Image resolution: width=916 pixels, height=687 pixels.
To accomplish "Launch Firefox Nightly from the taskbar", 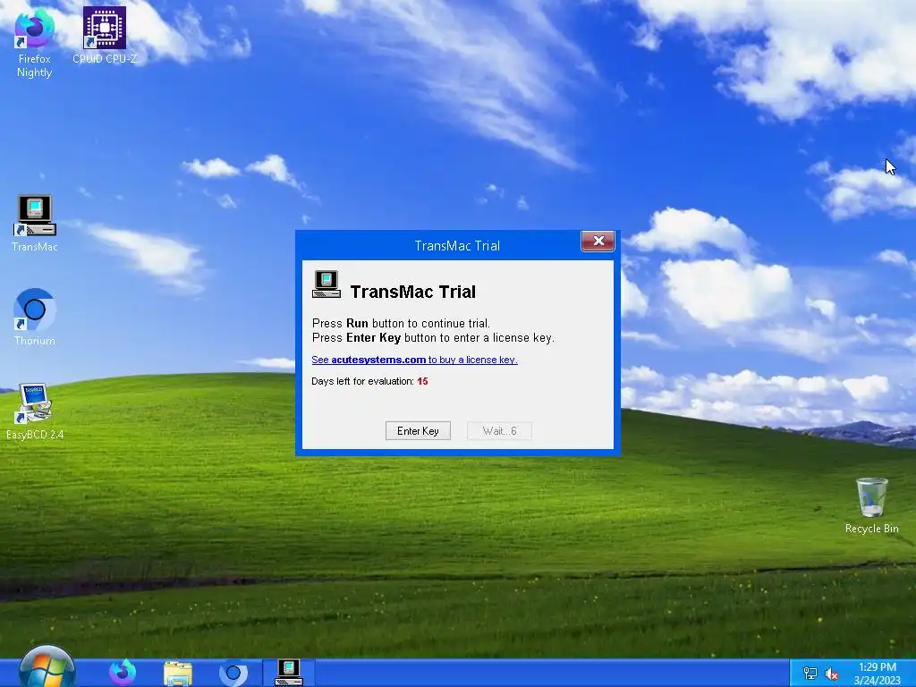I will pyautogui.click(x=122, y=673).
